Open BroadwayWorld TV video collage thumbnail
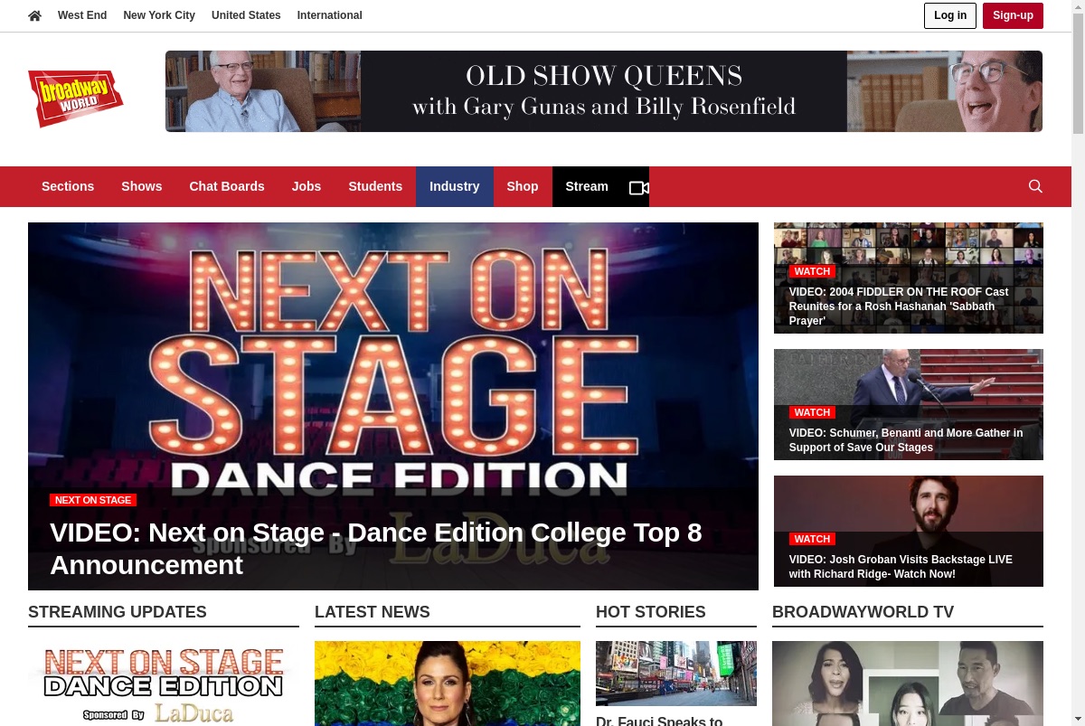Image resolution: width=1085 pixels, height=726 pixels. pyautogui.click(x=908, y=684)
